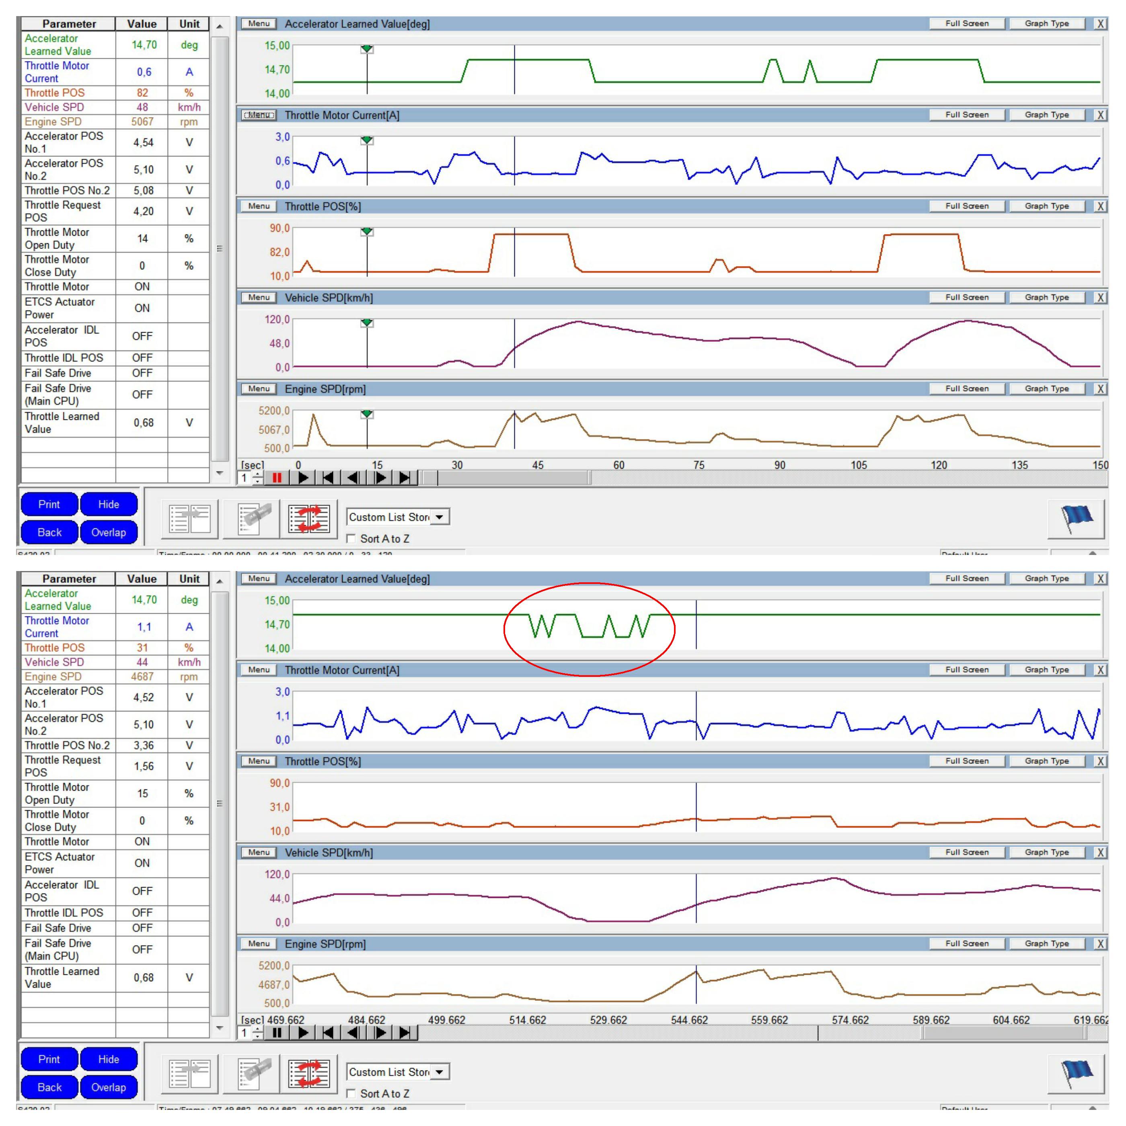Screen dimensions: 1126x1126
Task: Click red-arrows list swap icon in top window
Action: pos(309,519)
